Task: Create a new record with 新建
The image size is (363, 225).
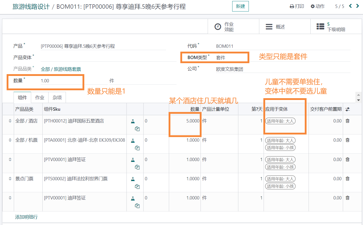Action: click(x=240, y=6)
